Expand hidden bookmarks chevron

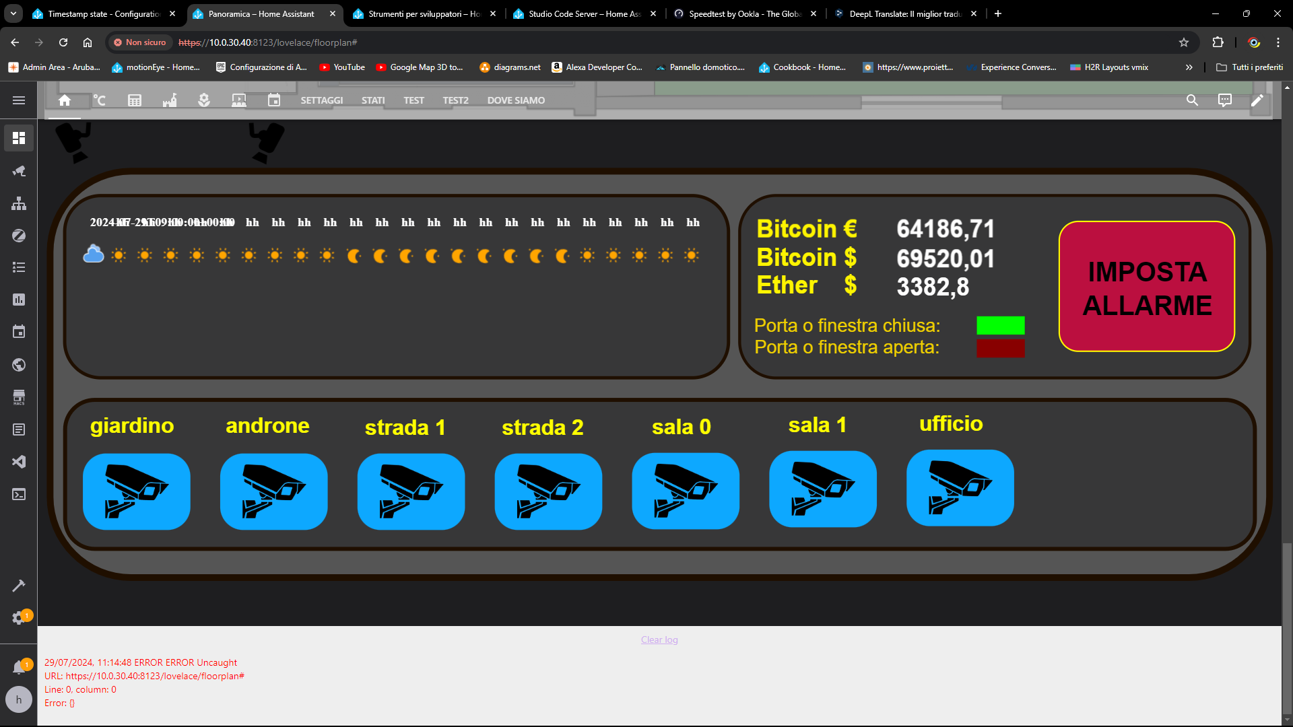click(1189, 67)
